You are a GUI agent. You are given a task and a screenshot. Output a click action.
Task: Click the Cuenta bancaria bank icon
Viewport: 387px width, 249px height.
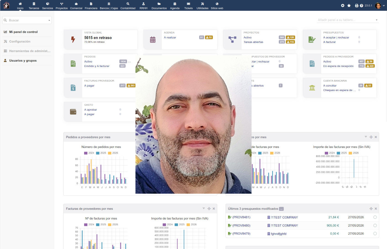312,88
